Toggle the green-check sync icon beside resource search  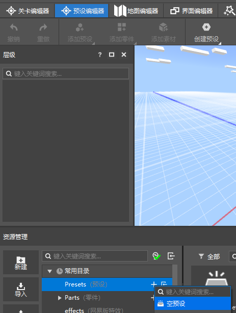coord(156,256)
